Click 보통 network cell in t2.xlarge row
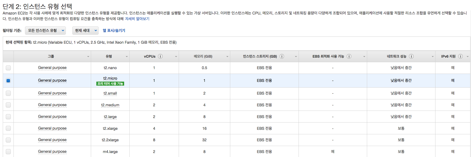The height and width of the screenshot is (157, 471). coord(401,128)
